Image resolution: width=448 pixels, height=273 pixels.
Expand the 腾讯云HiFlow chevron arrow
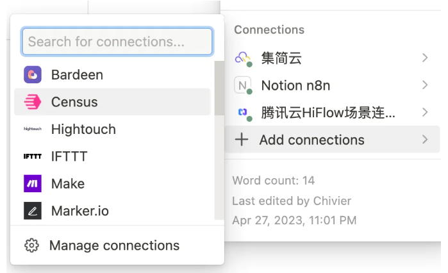coord(425,112)
